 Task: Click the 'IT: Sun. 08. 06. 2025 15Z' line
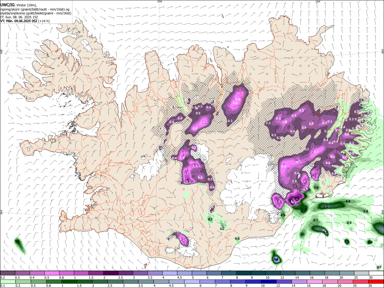click(x=19, y=17)
